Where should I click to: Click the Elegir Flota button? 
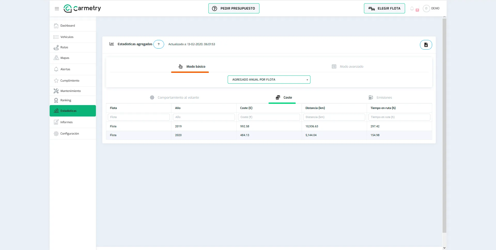(x=384, y=9)
